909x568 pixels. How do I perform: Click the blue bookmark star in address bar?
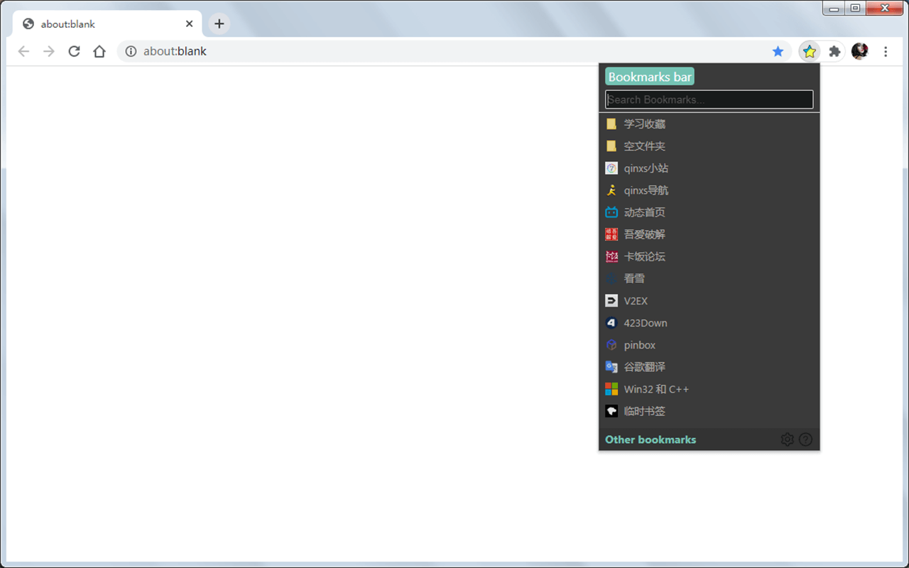(x=778, y=51)
